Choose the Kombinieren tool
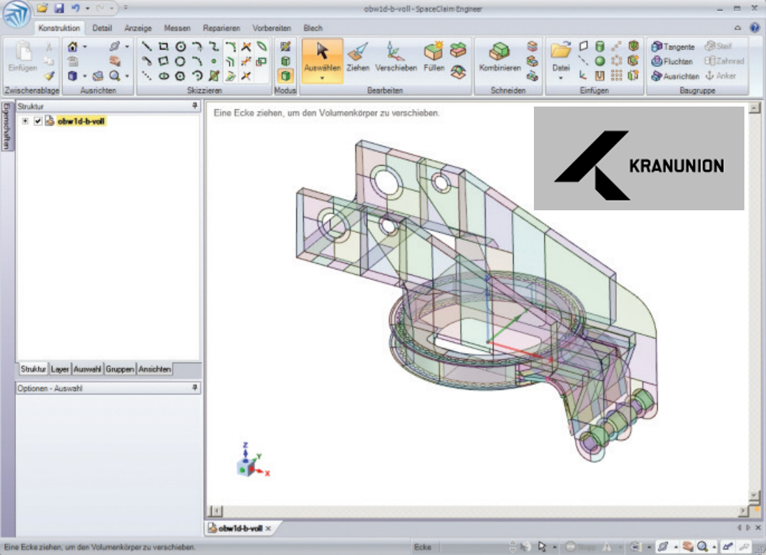This screenshot has height=555, width=766. pyautogui.click(x=500, y=57)
